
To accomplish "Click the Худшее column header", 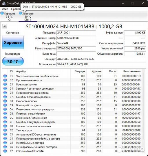I will (x=94, y=71).
